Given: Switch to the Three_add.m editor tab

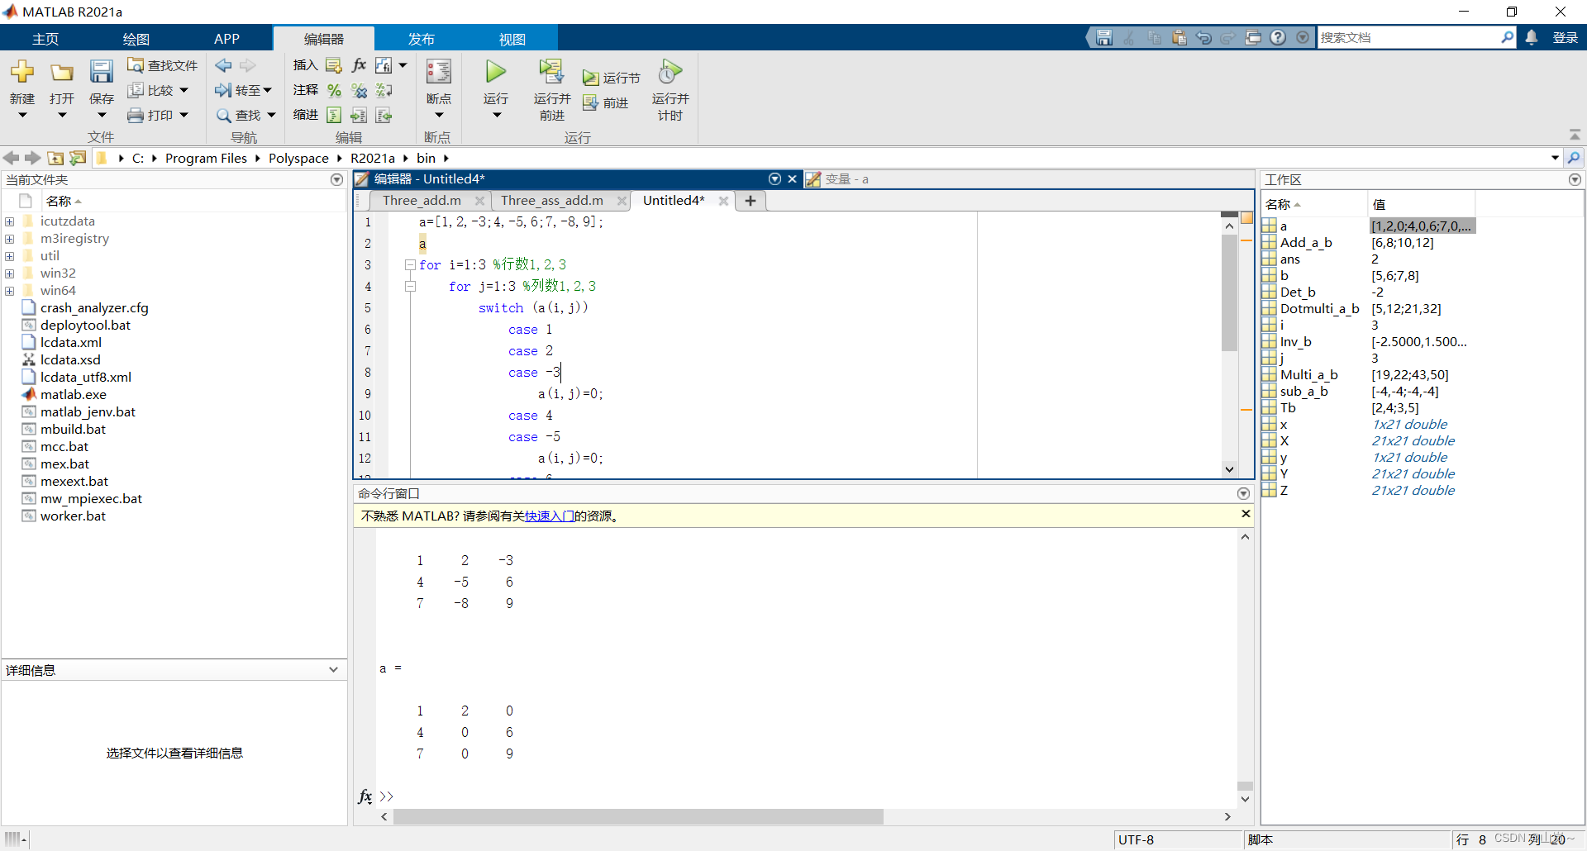Looking at the screenshot, I should tap(422, 201).
